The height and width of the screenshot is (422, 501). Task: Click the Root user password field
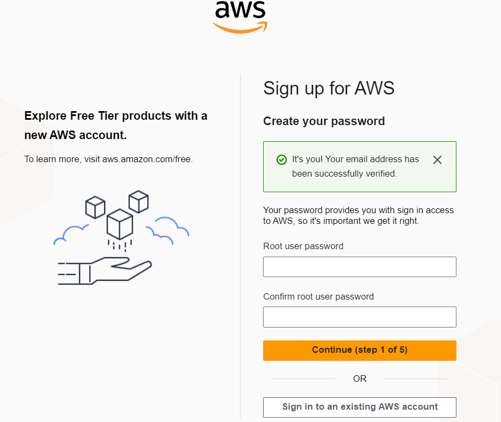click(x=359, y=267)
